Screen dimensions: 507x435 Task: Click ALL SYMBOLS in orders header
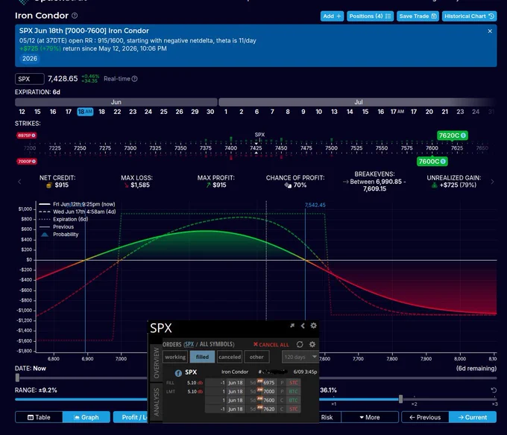coord(217,344)
